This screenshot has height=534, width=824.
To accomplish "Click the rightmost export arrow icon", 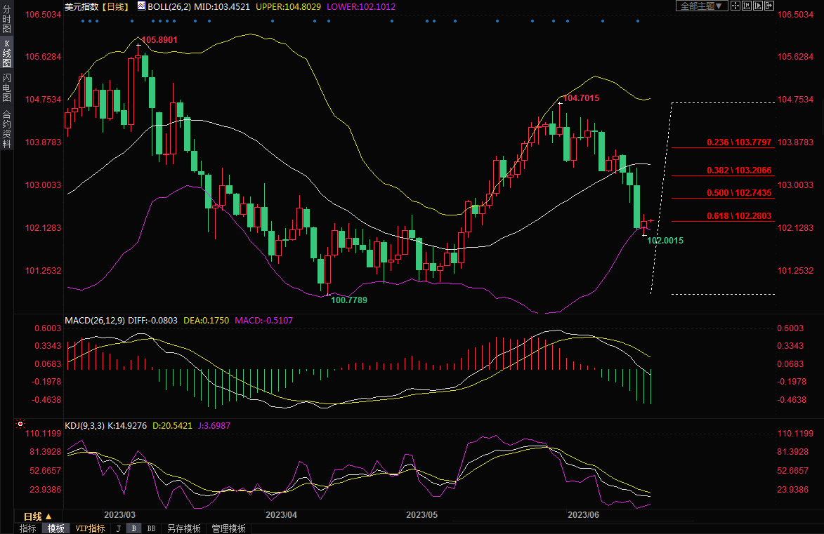I will point(769,6).
